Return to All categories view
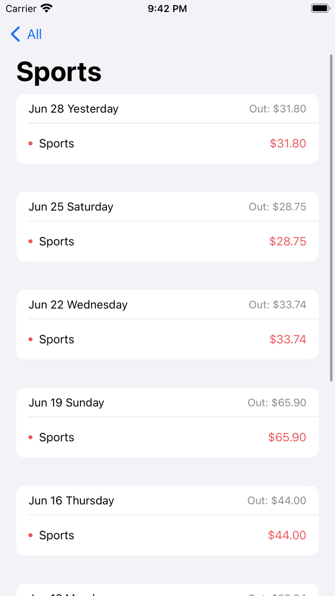The image size is (335, 596). click(26, 34)
